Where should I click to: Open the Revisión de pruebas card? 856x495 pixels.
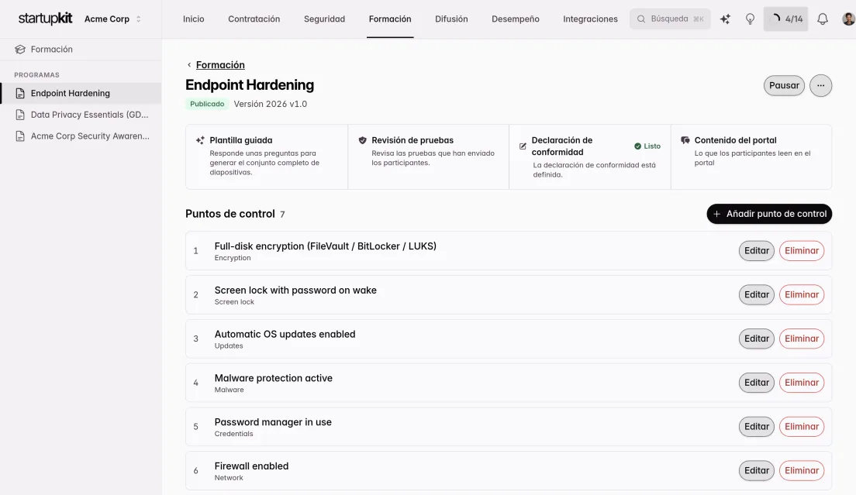pyautogui.click(x=429, y=157)
